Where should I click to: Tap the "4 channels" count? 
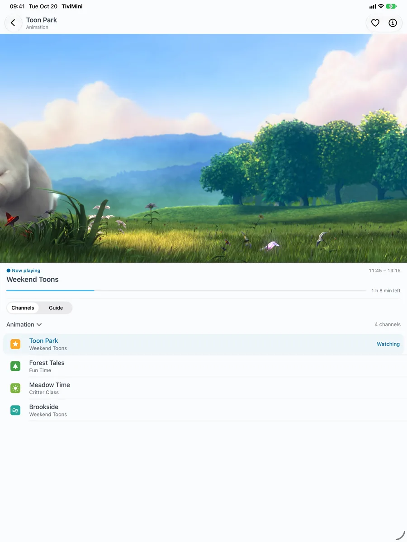[388, 324]
